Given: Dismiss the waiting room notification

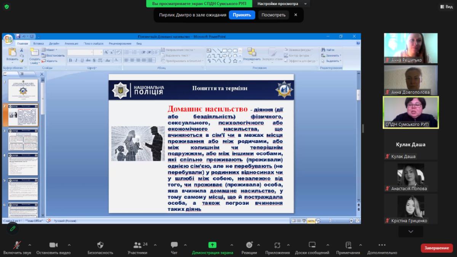Looking at the screenshot, I should tap(296, 15).
